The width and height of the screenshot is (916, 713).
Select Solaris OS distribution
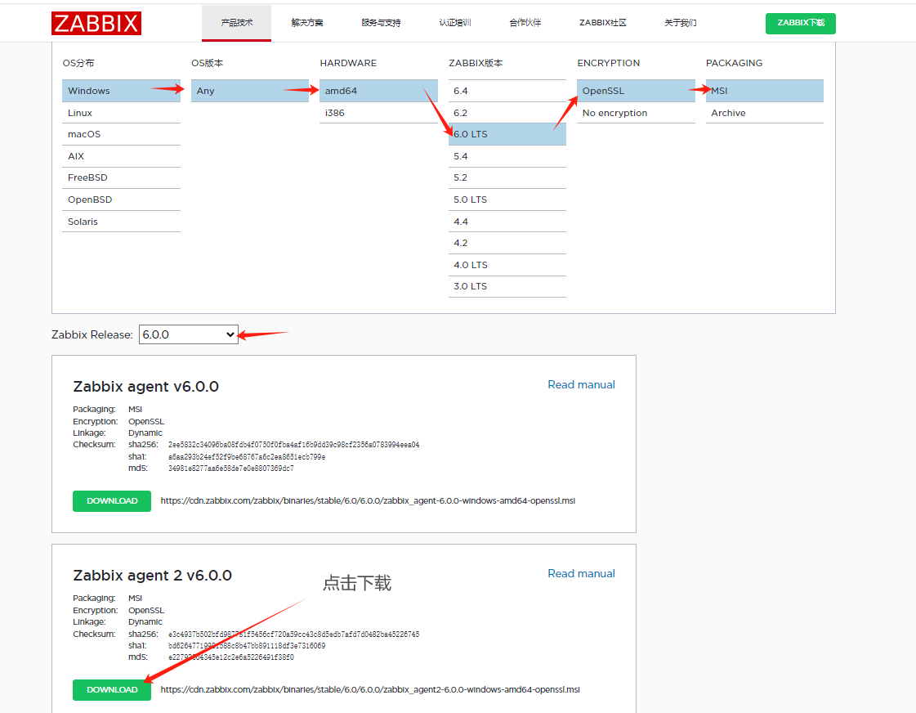(x=122, y=222)
